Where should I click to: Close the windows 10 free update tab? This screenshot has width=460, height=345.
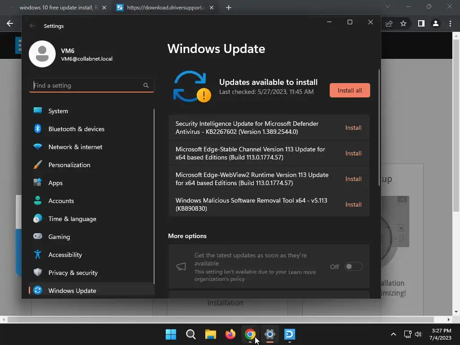tap(104, 8)
